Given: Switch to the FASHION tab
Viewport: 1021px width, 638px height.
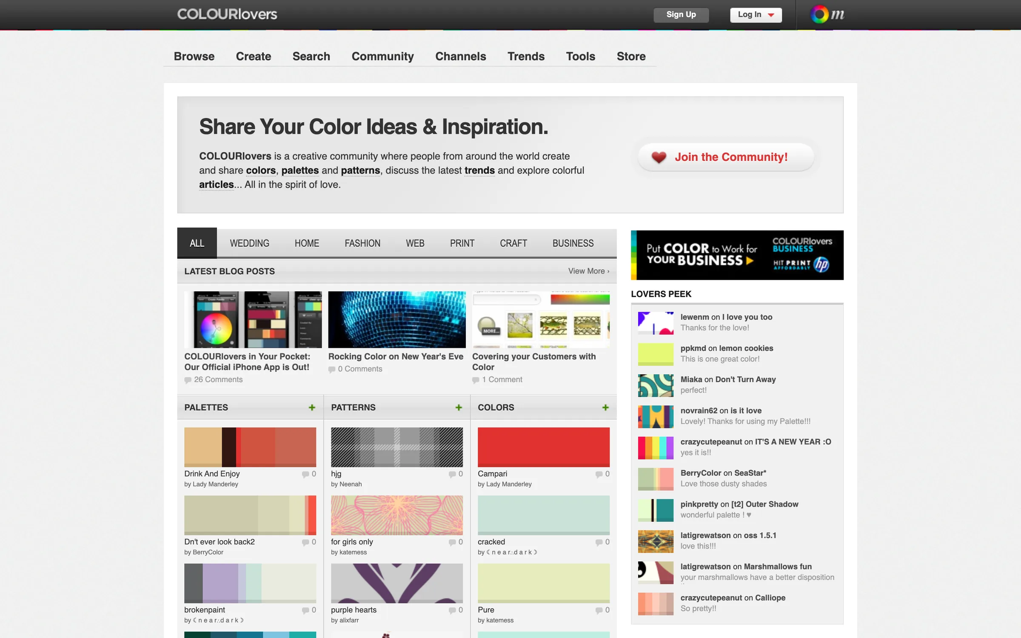Looking at the screenshot, I should pyautogui.click(x=362, y=243).
